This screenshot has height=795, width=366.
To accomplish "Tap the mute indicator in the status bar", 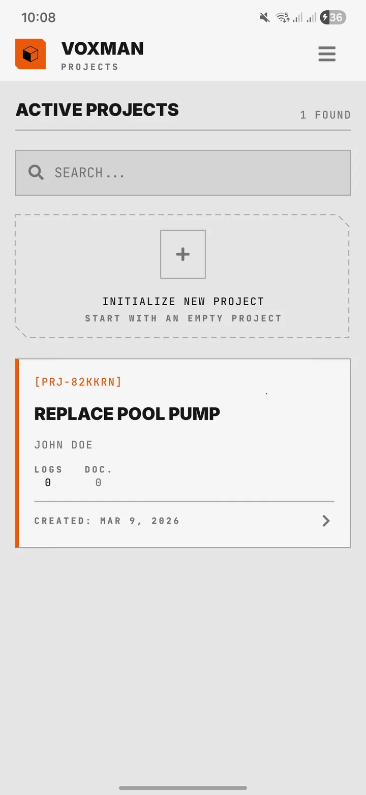I will coord(264,17).
